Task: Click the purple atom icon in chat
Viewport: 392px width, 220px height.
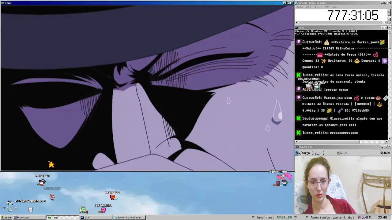Action: 385,61
